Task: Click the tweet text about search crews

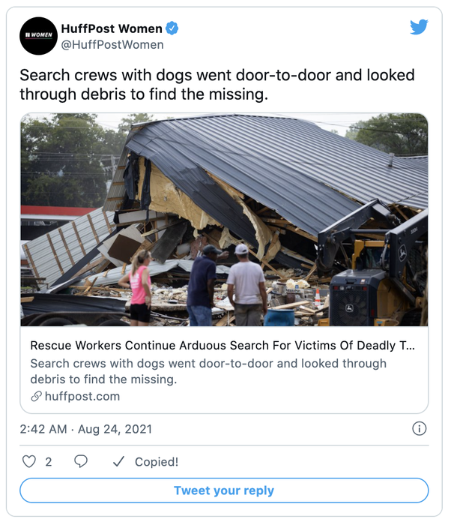Action: coord(217,85)
